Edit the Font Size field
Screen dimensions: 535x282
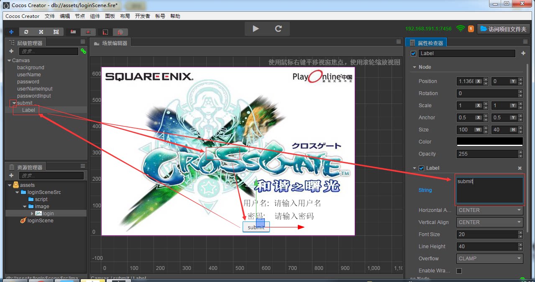487,234
